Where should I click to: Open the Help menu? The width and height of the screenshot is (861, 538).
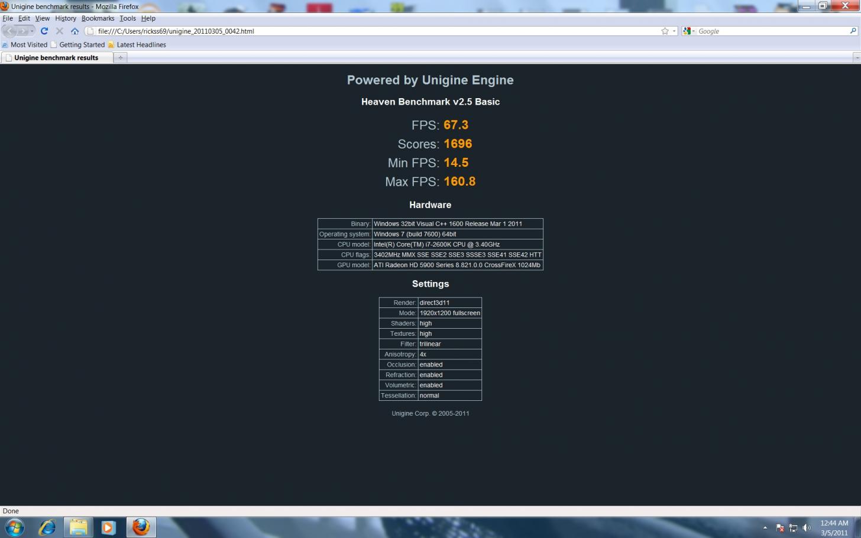click(x=148, y=18)
